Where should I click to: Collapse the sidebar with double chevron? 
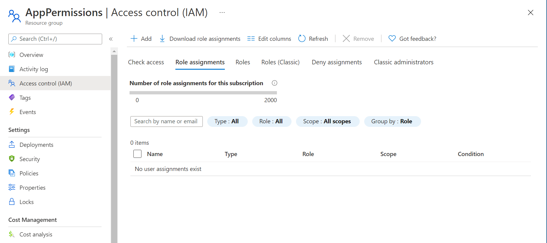111,39
